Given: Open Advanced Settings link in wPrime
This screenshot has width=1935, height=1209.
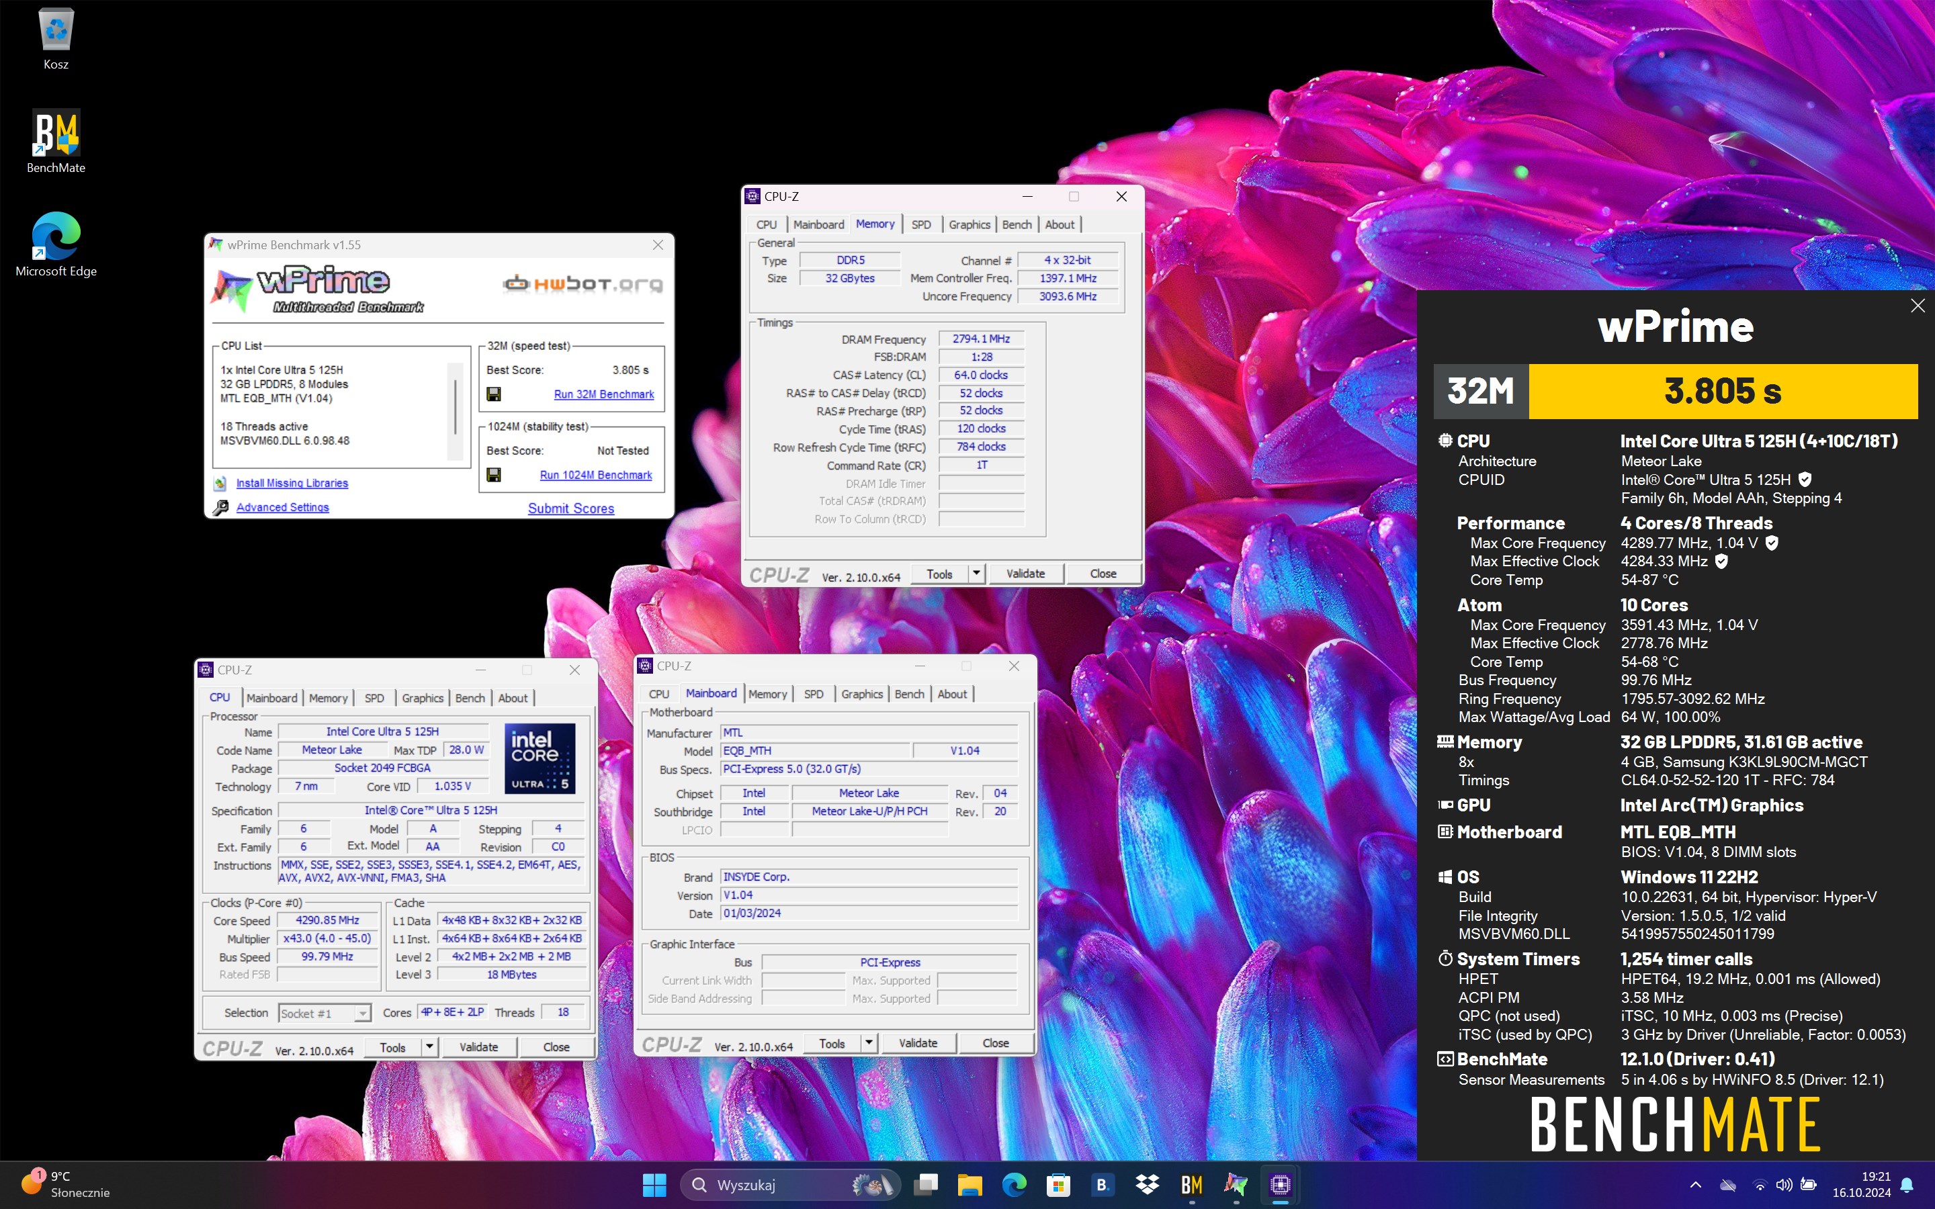Looking at the screenshot, I should 282,508.
